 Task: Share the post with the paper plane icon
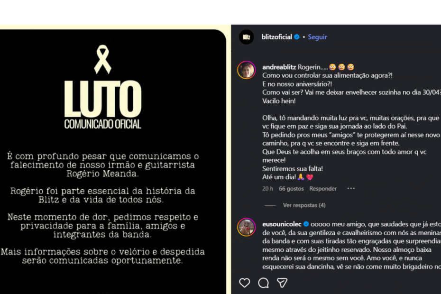[282, 283]
